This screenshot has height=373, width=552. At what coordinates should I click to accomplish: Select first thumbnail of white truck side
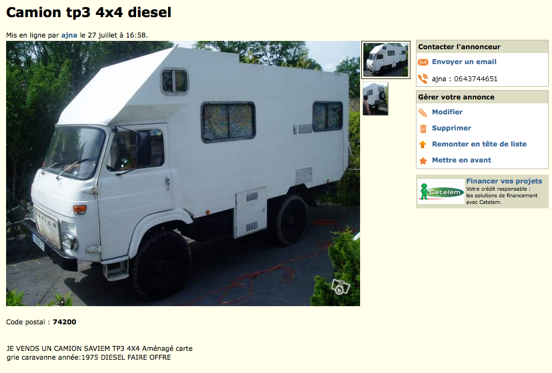386,60
